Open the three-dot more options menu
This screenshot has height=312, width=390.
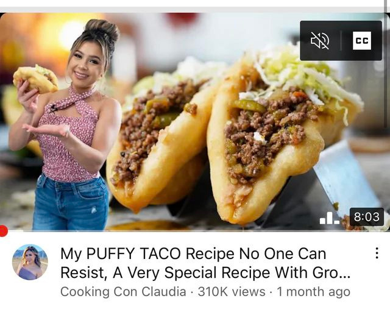pos(377,253)
